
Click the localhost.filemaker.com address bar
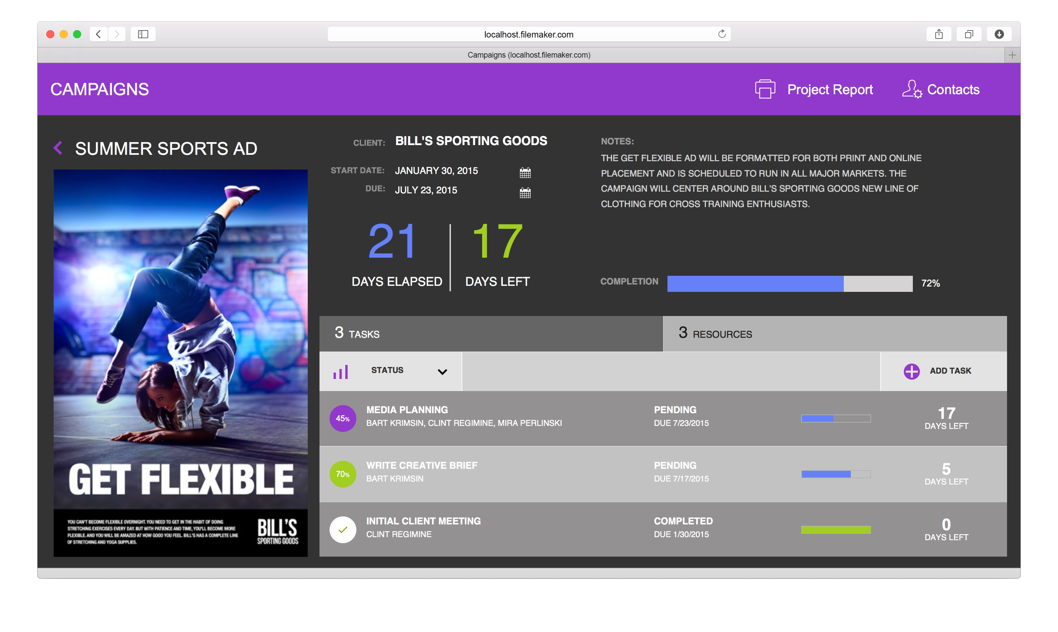coord(529,34)
